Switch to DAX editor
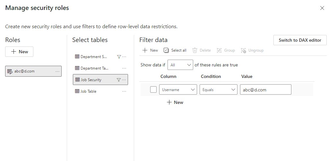336x161 pixels. pos(300,40)
